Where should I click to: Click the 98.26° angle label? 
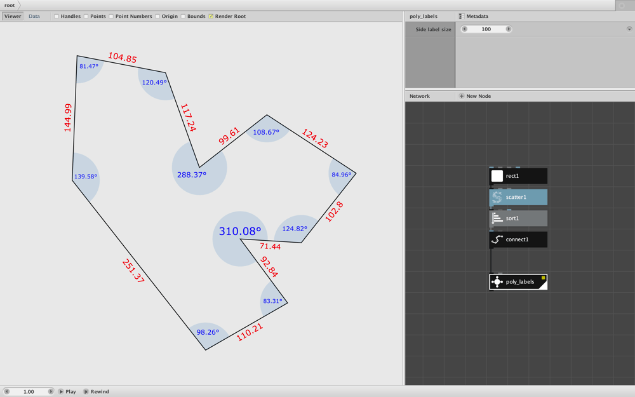(x=208, y=332)
